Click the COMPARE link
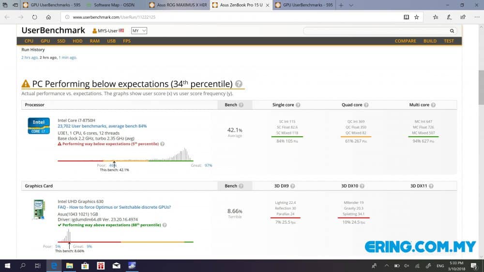Screen dimensions: 484x272 [405, 41]
